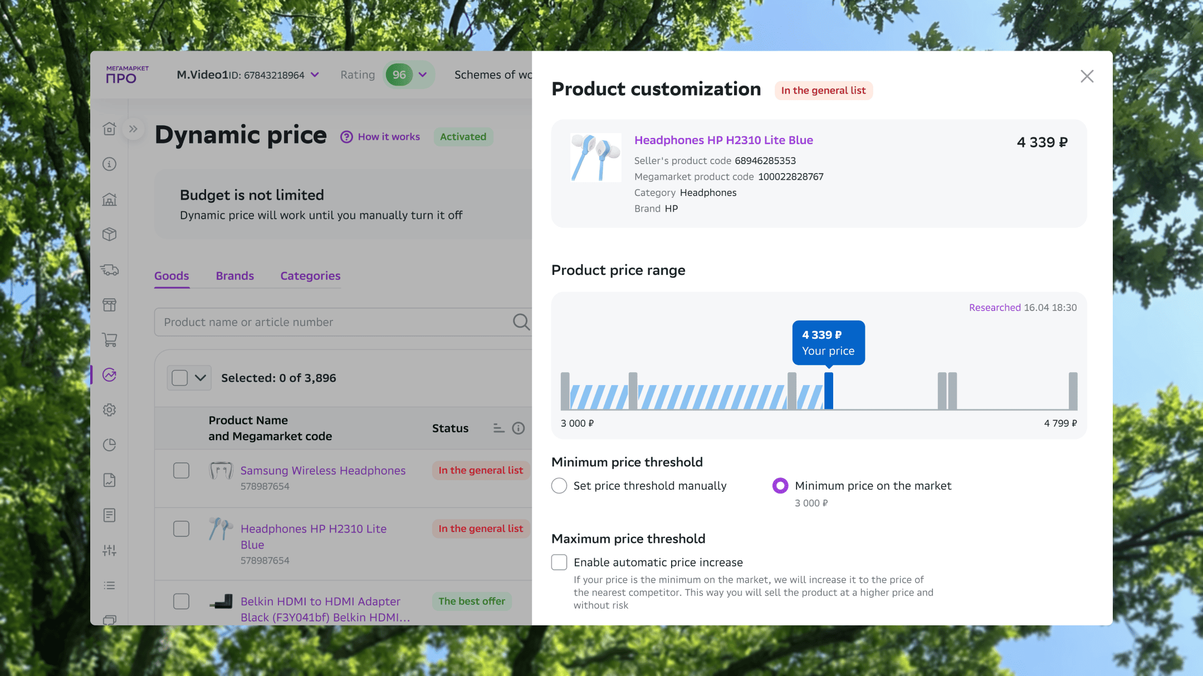This screenshot has width=1203, height=676.
Task: Click the delivery truck sidebar icon
Action: pos(109,270)
